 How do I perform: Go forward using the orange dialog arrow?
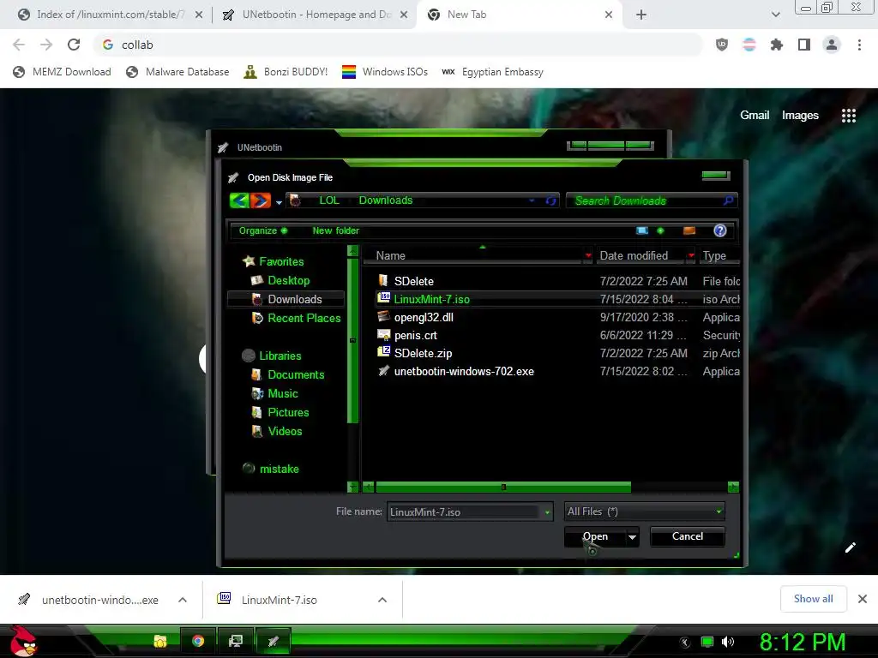261,200
